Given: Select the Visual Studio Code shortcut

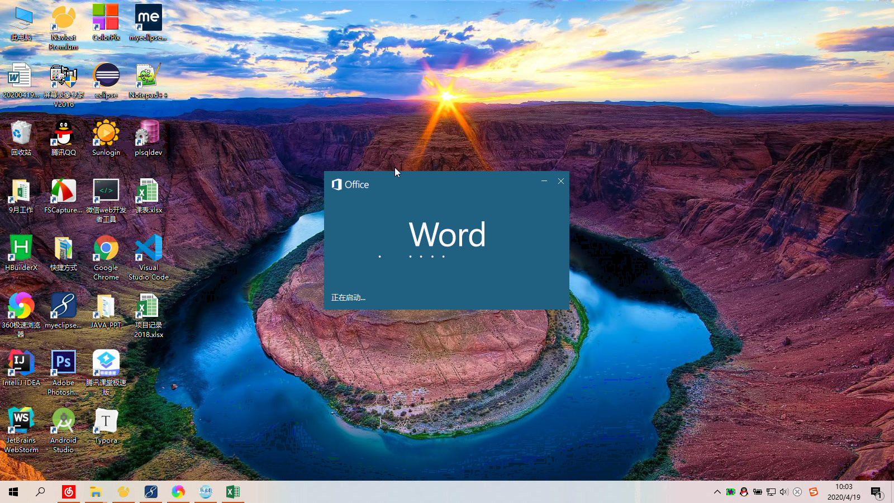Looking at the screenshot, I should pyautogui.click(x=148, y=258).
